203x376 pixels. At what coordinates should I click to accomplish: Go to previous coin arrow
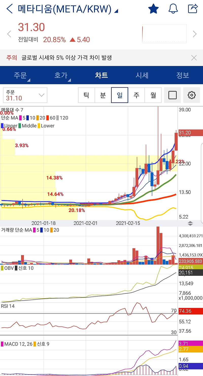9,34
